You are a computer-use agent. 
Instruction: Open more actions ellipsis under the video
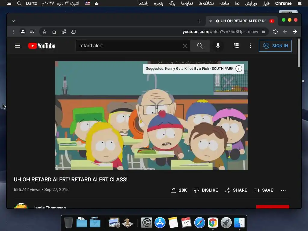point(283,190)
